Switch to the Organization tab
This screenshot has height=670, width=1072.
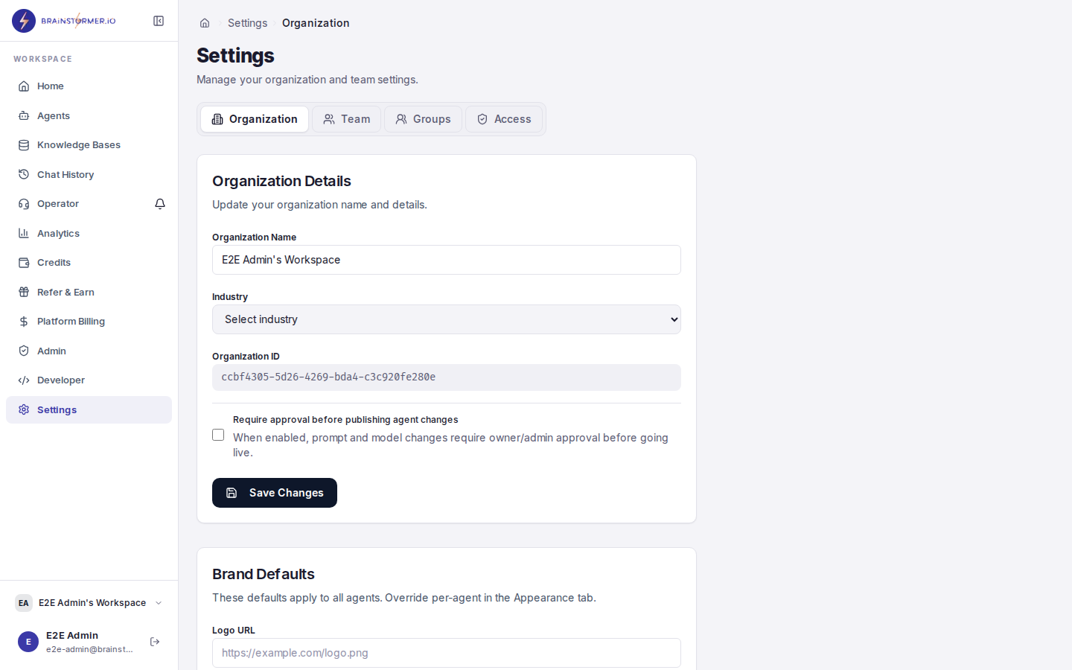point(255,119)
